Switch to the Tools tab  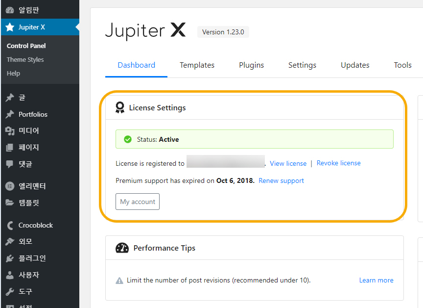(x=402, y=65)
